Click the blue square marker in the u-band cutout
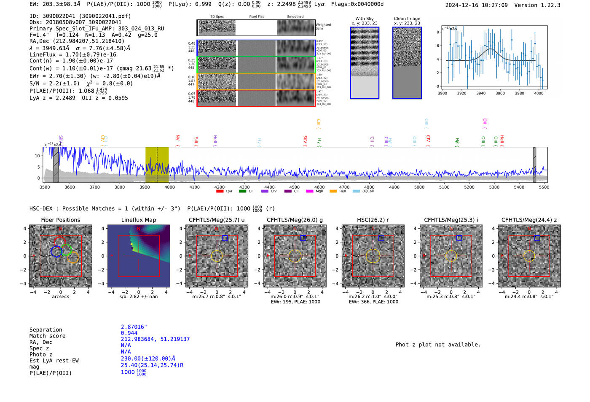Screen dimensions: 590x402 point(225,238)
